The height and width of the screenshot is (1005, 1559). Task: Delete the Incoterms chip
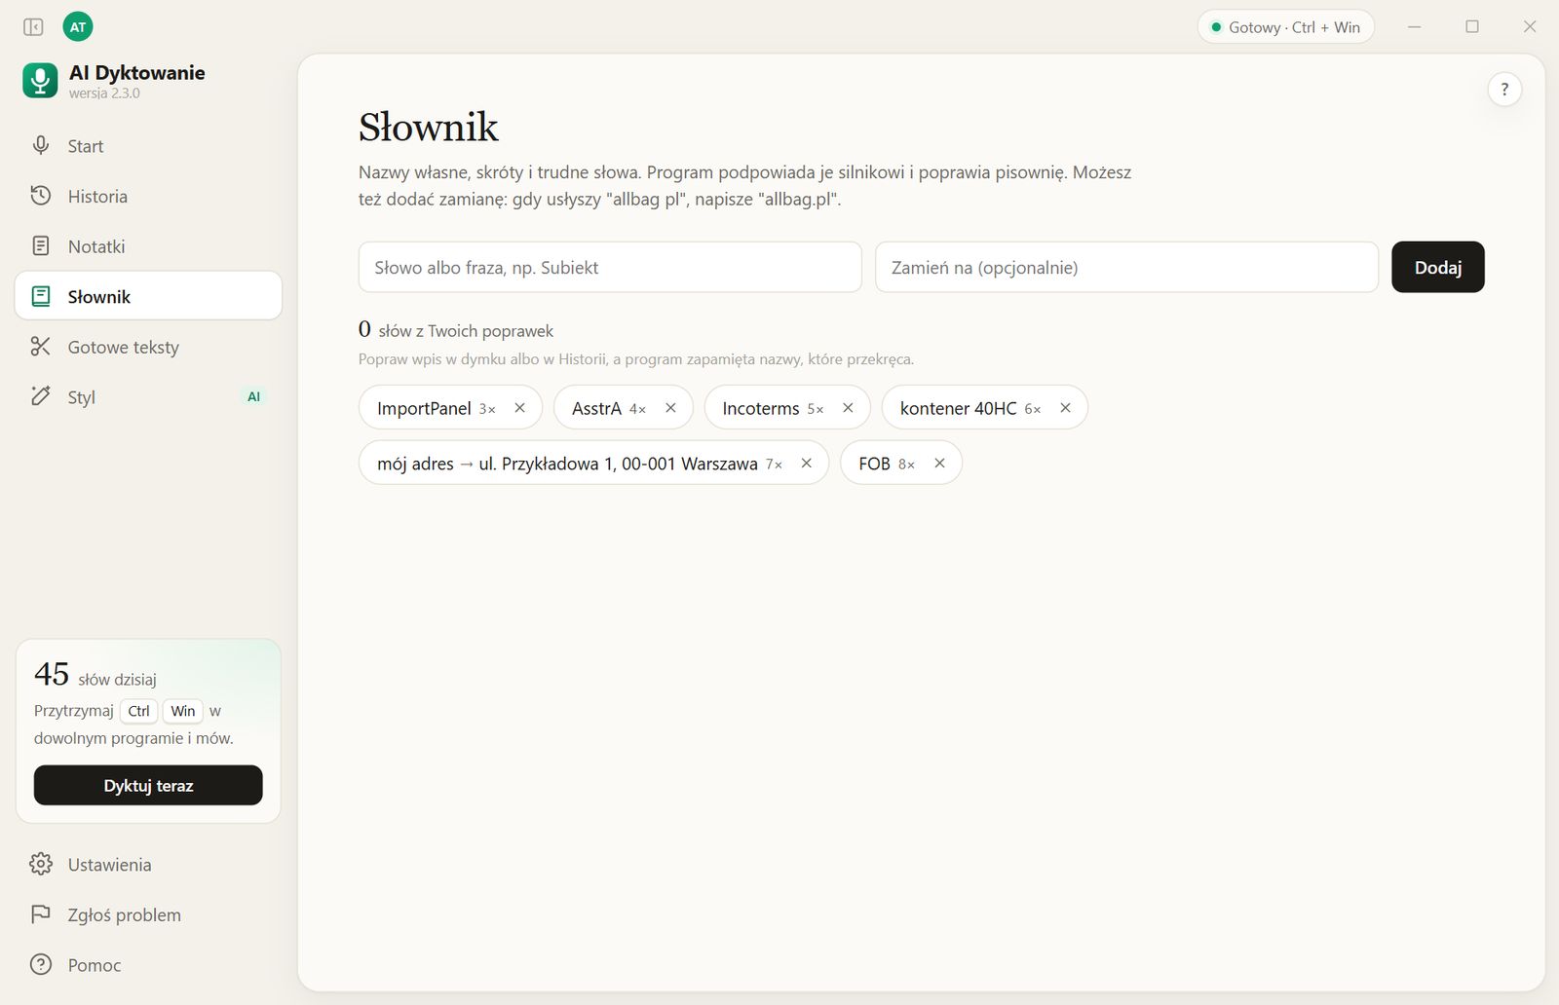[x=848, y=408]
